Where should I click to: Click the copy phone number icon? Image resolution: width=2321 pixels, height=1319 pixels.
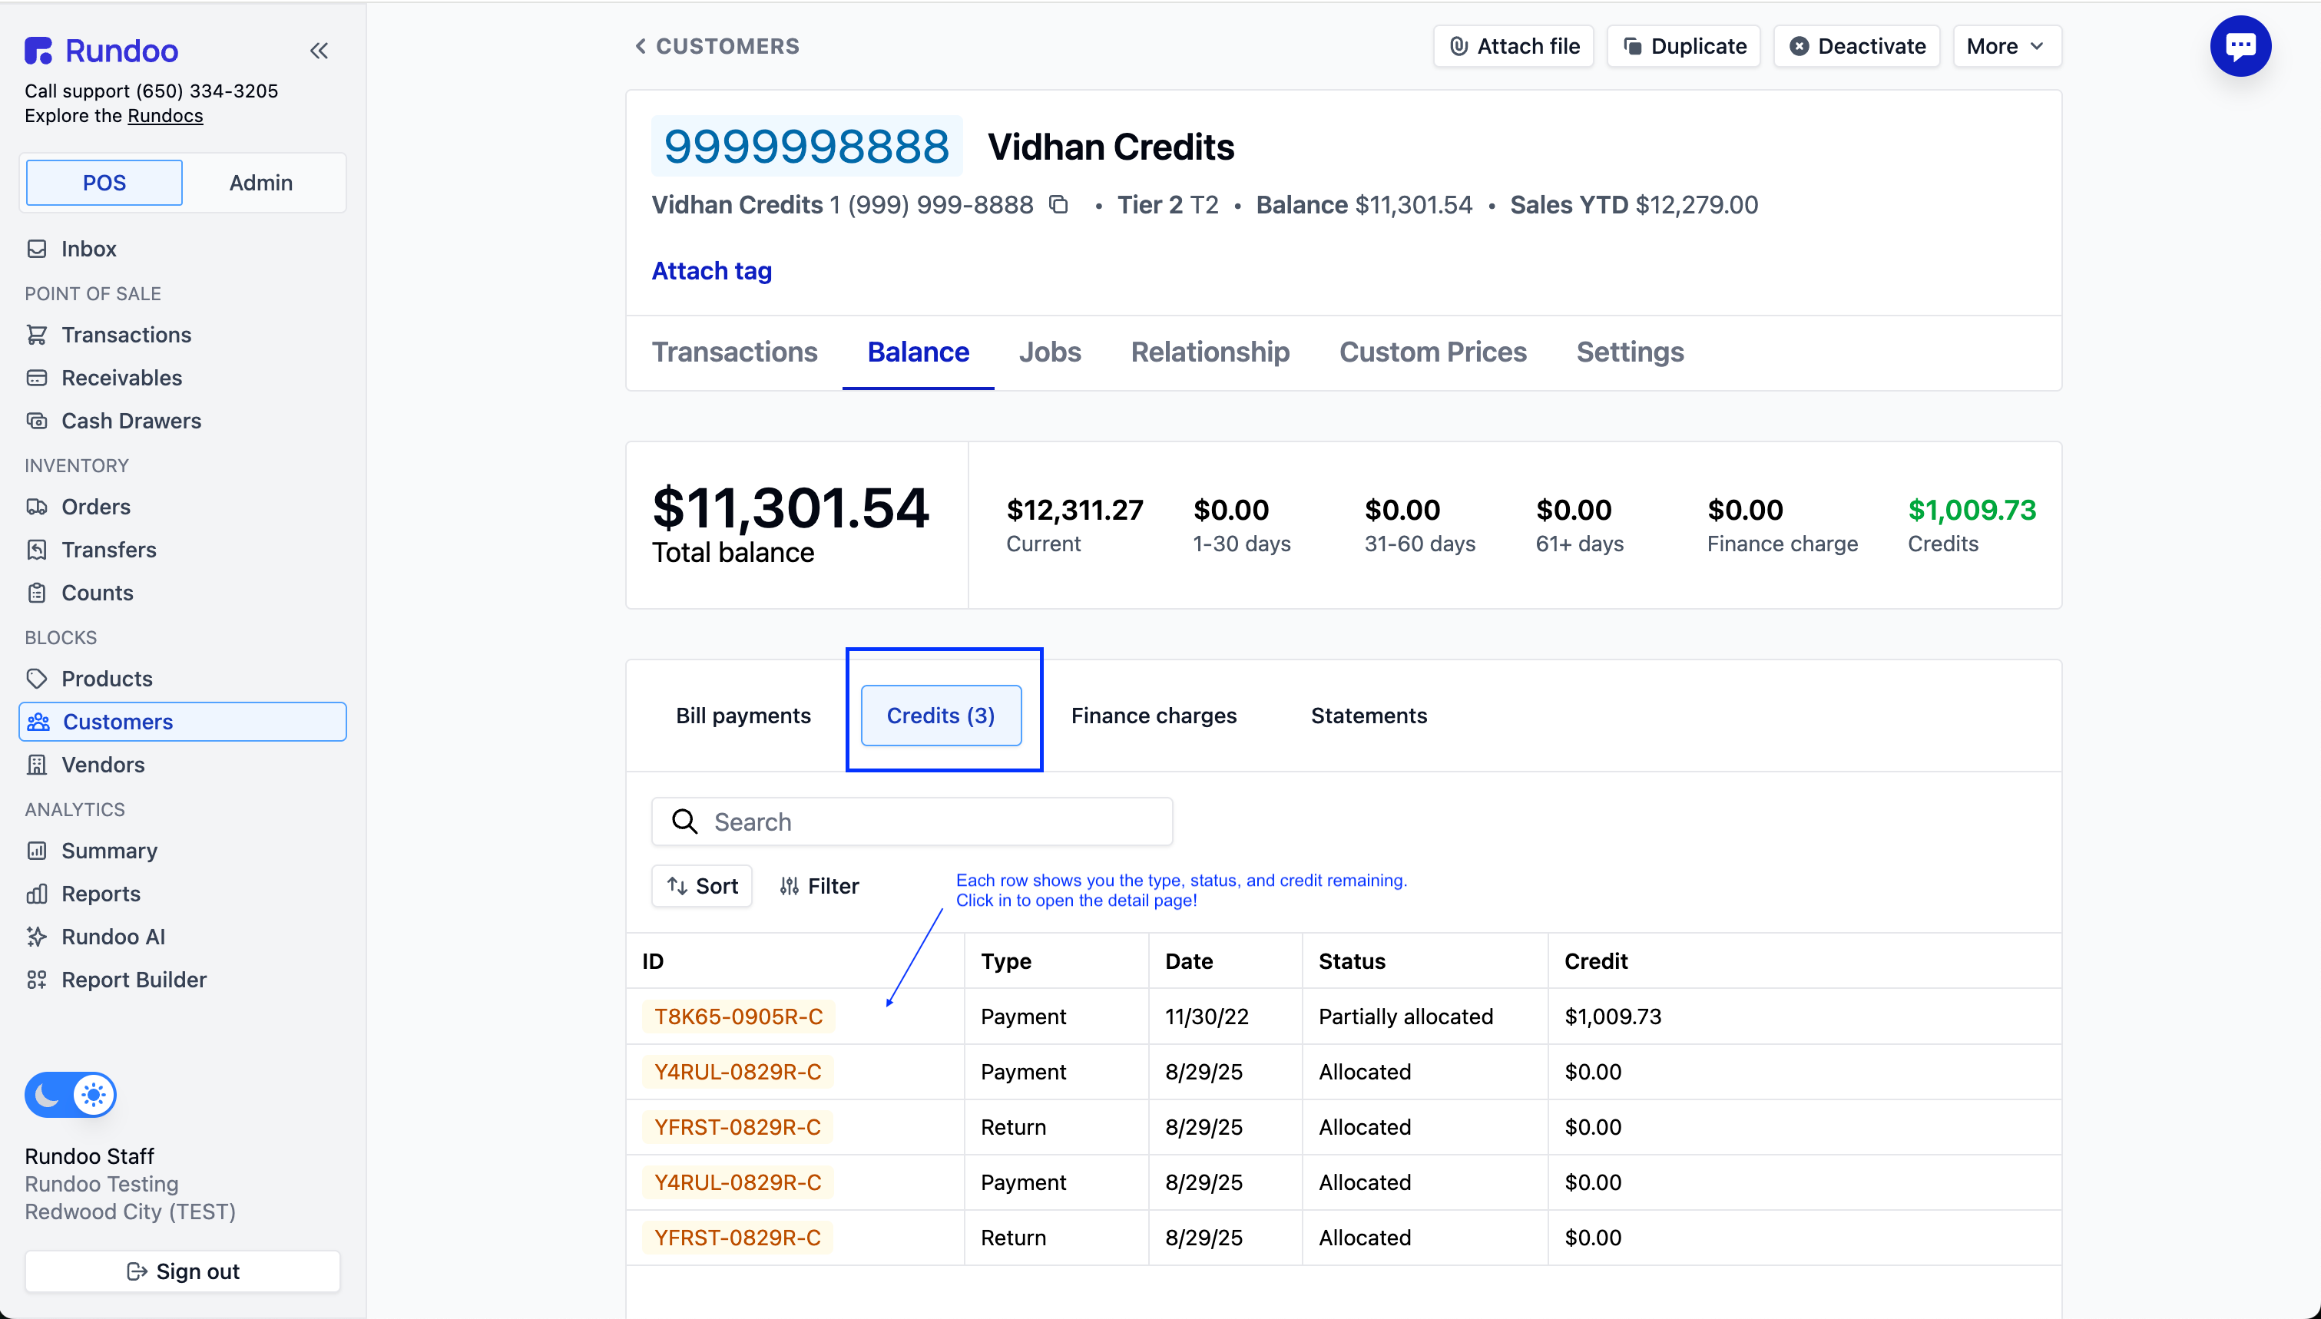(1058, 205)
